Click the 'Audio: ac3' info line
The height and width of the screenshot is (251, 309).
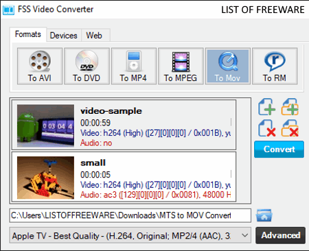coord(155,195)
